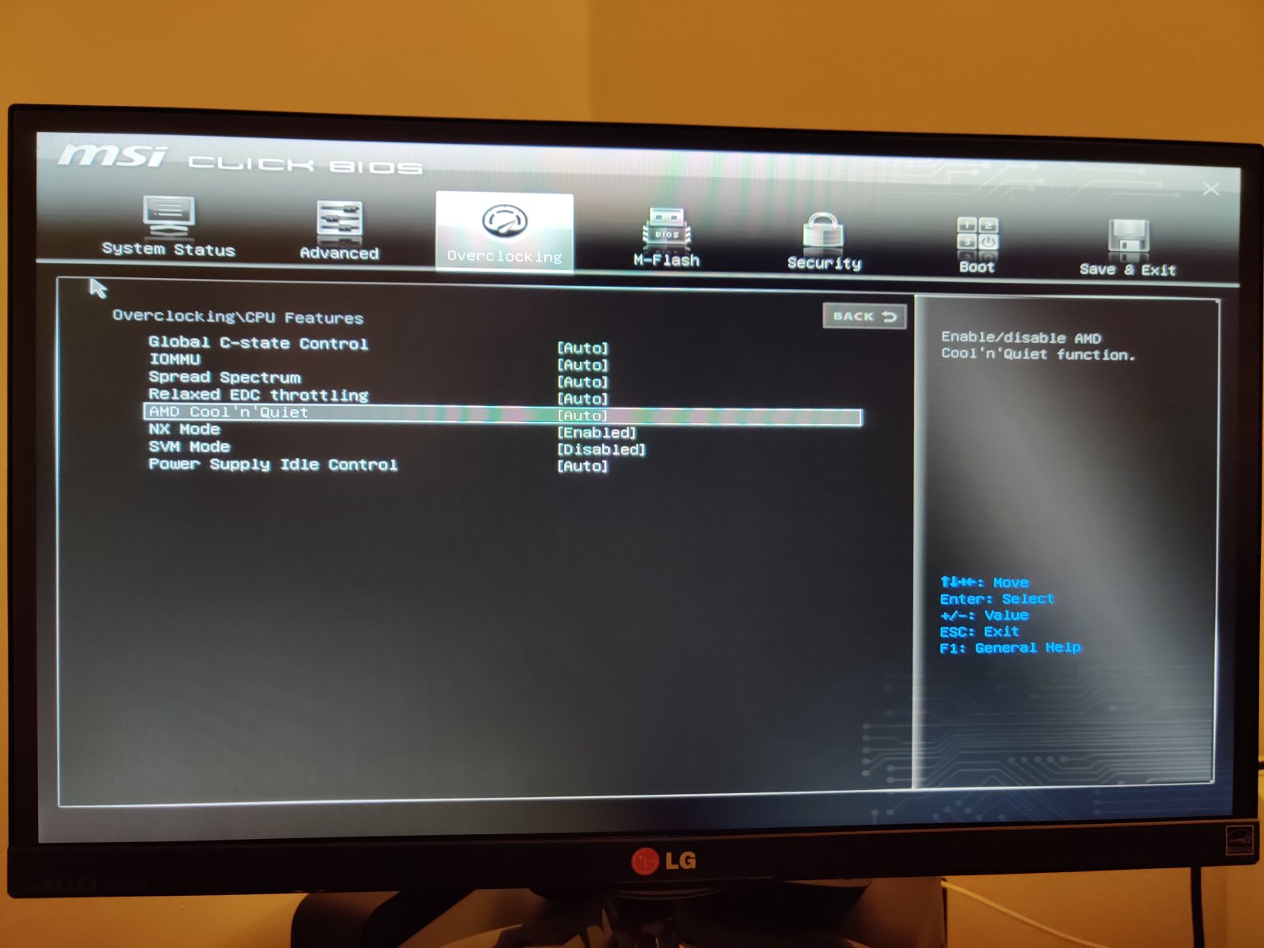The width and height of the screenshot is (1264, 948).
Task: Select the Relaxed EDC throttling row label
Action: pos(258,394)
